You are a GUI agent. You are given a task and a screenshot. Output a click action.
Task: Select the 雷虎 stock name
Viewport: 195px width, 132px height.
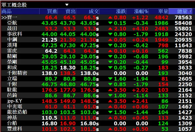click(x=12, y=51)
